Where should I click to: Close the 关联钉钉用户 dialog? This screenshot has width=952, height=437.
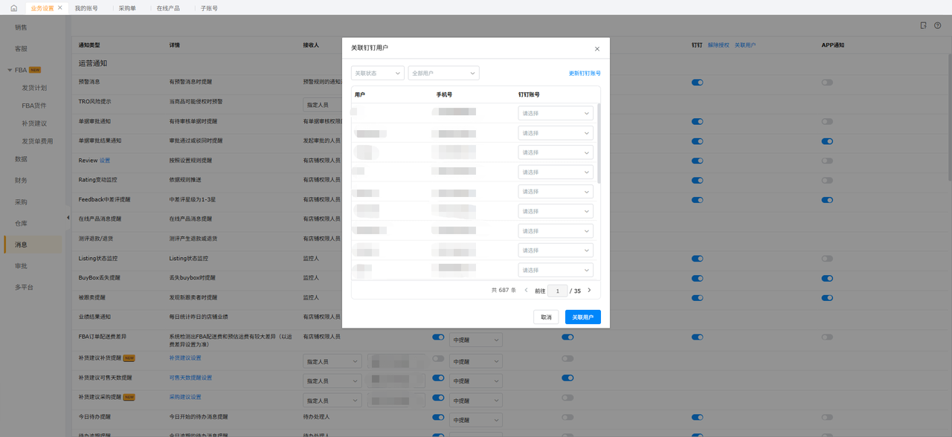597,48
